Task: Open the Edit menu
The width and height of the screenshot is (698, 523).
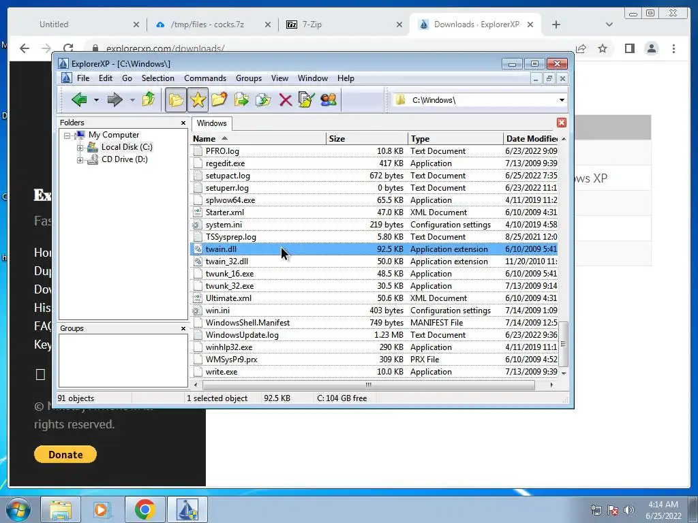Action: click(106, 78)
